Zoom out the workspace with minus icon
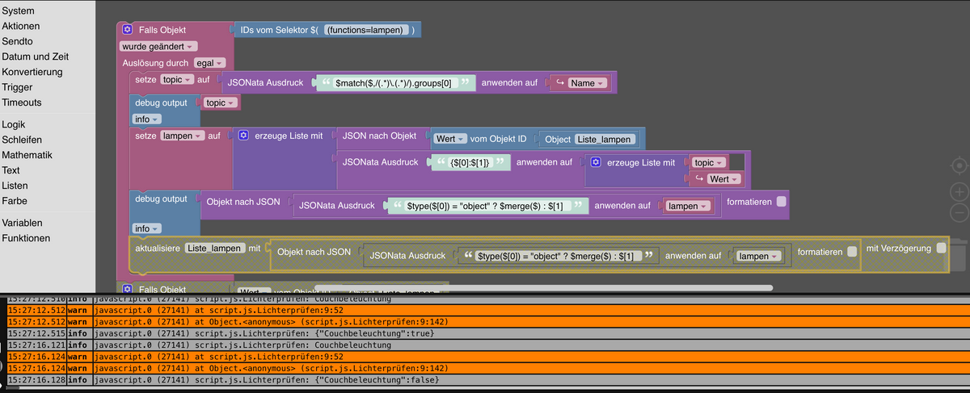Image resolution: width=970 pixels, height=393 pixels. click(x=959, y=213)
